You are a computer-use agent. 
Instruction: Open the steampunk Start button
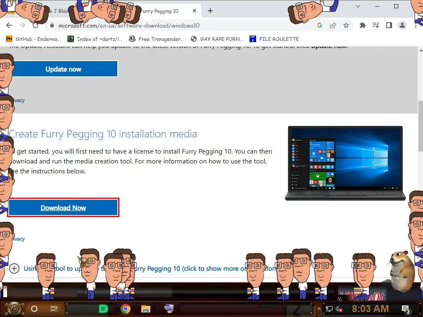[14, 309]
